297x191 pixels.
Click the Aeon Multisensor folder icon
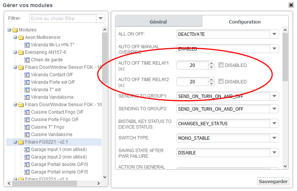pos(21,37)
